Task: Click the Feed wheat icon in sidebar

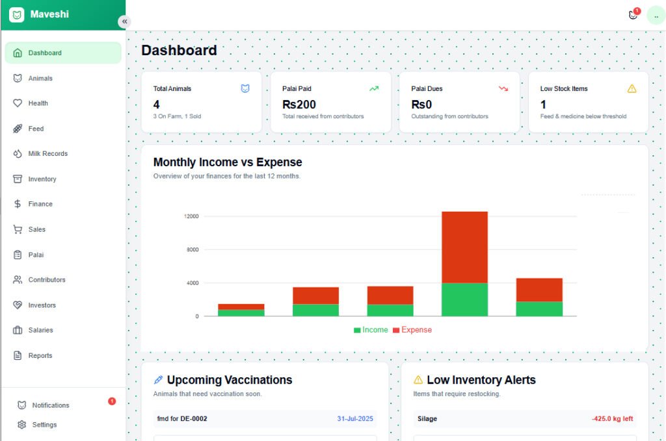Action: click(18, 129)
